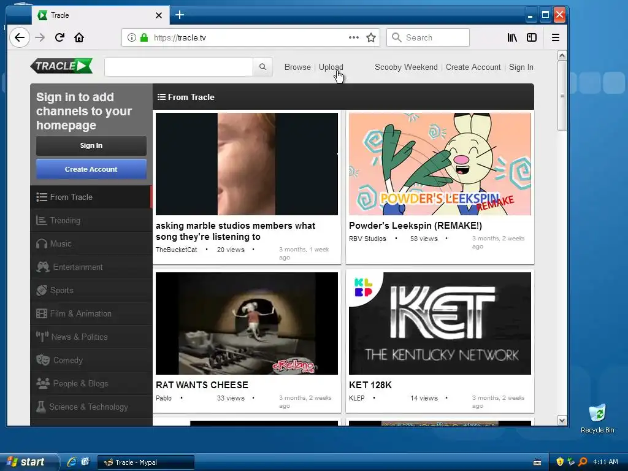628x471 pixels.
Task: Open the Sports category in the sidebar
Action: pos(91,290)
